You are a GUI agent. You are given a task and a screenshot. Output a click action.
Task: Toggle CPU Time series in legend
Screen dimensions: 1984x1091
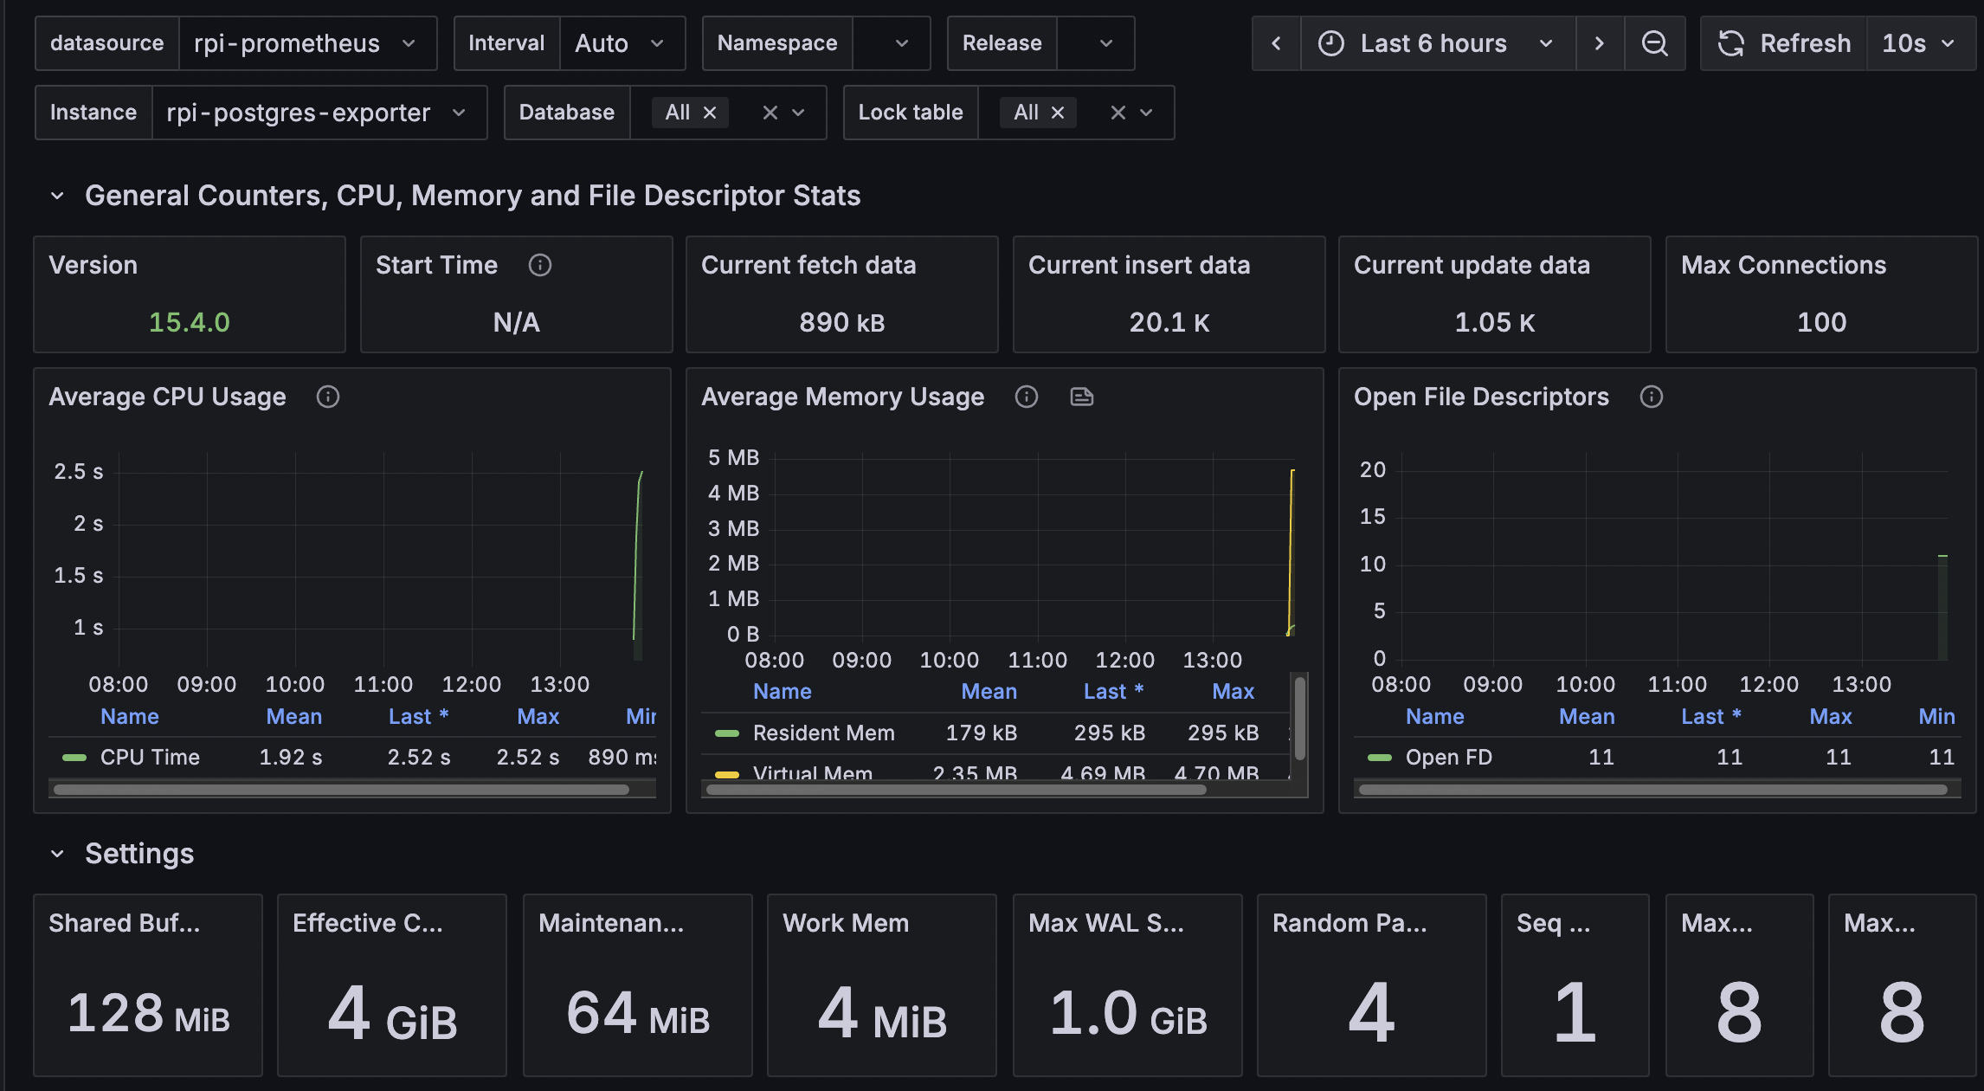149,757
